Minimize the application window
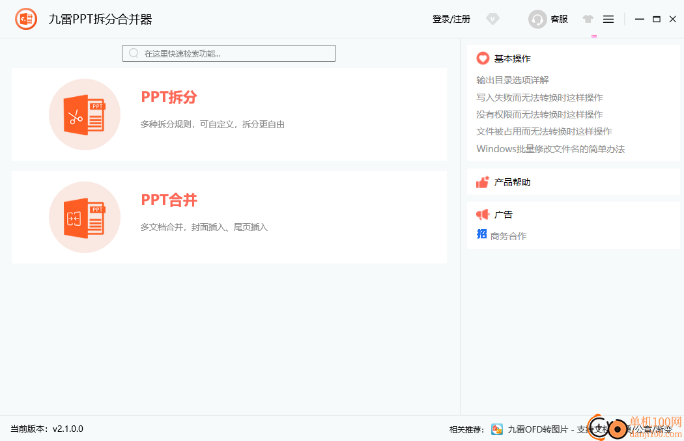Screen dimensions: 684x441 pyautogui.click(x=640, y=19)
